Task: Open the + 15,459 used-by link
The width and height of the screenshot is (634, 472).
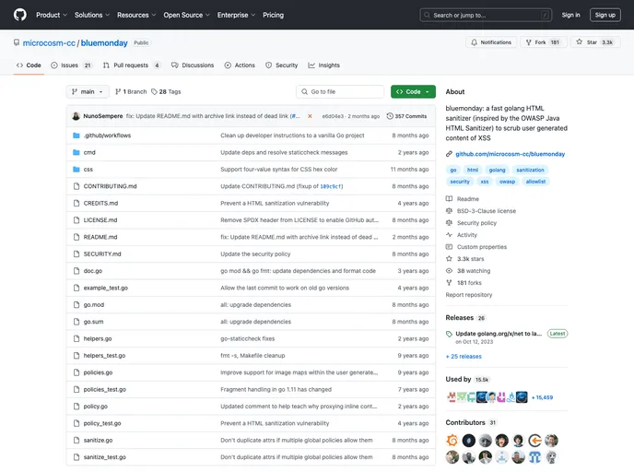Action: (x=542, y=397)
